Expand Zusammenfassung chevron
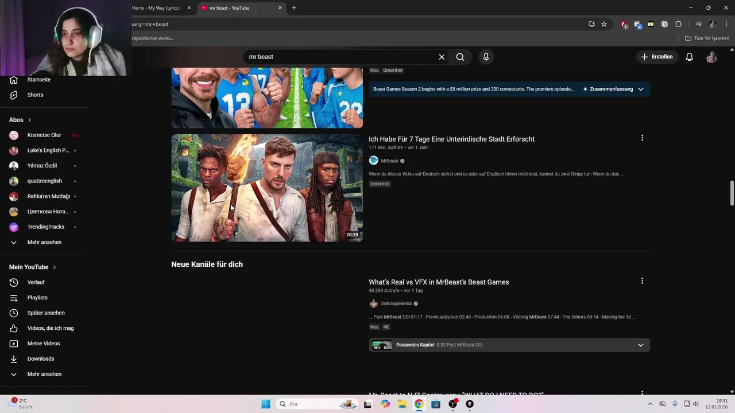Viewport: 735px width, 413px height. (641, 89)
